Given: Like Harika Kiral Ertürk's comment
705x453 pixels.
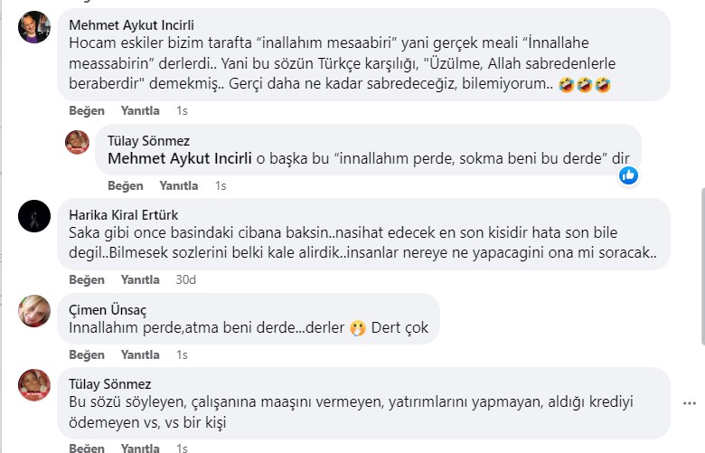Looking at the screenshot, I should (87, 279).
